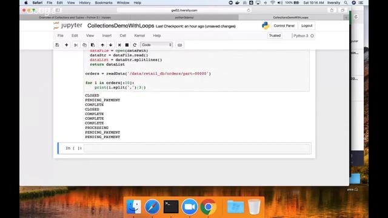Image resolution: width=388 pixels, height=218 pixels.
Task: Open Wi-Fi status menu
Action: [272, 2]
